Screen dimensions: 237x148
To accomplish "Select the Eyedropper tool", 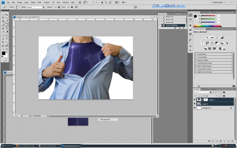I will click(7, 21).
